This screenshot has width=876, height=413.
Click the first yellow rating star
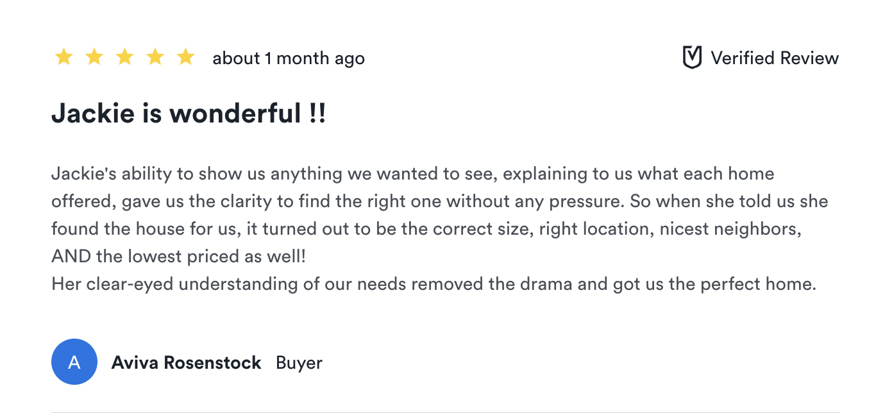point(63,58)
